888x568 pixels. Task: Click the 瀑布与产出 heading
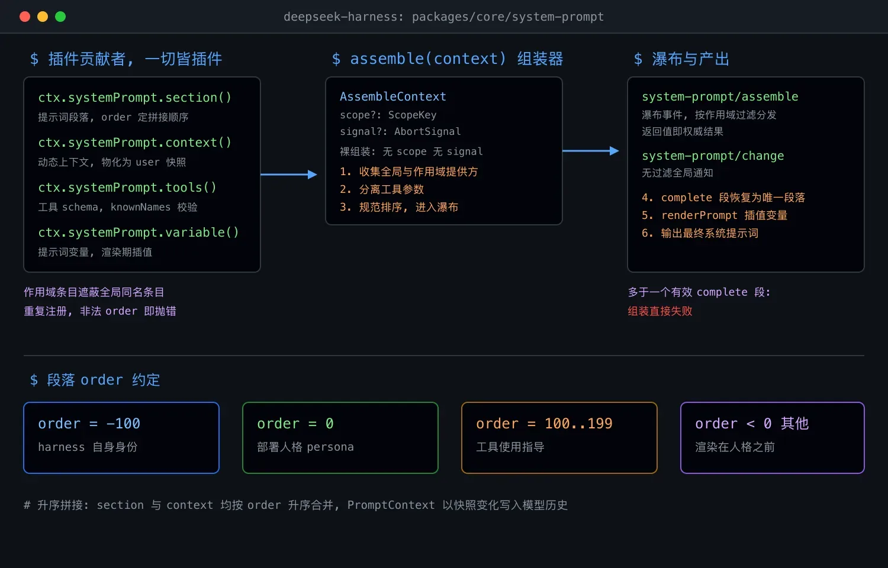(681, 59)
